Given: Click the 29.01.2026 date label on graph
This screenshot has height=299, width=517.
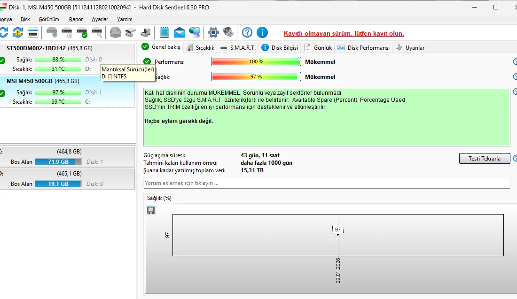Looking at the screenshot, I should pyautogui.click(x=338, y=271).
